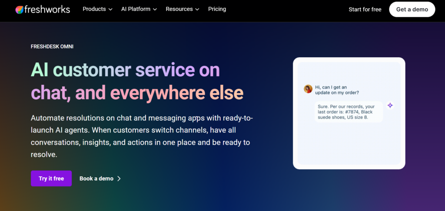The width and height of the screenshot is (445, 211).
Task: Open the AI Platform menu
Action: (139, 9)
